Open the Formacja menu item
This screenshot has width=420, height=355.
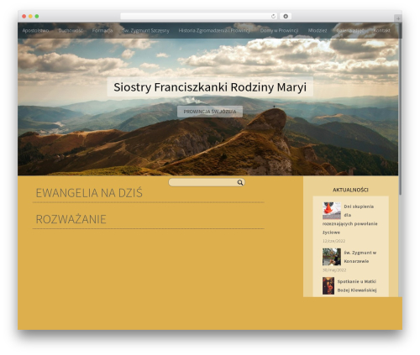(x=102, y=30)
